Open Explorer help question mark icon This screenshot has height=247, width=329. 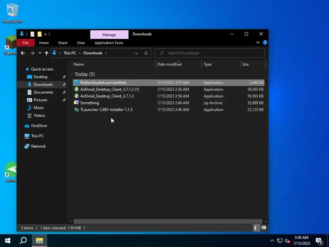click(265, 43)
